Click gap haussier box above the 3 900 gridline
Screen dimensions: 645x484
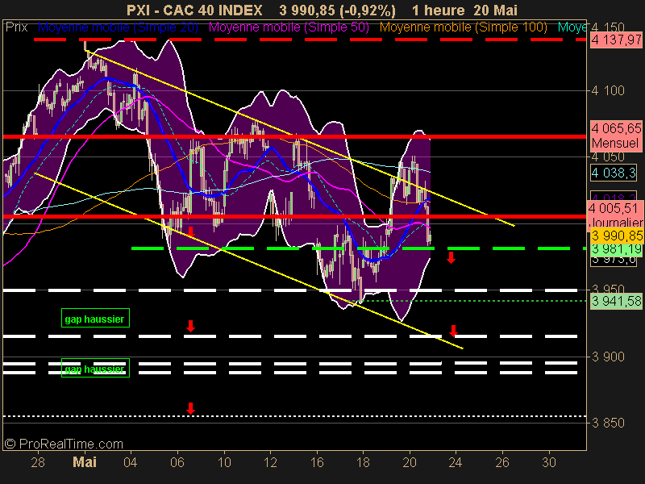click(x=95, y=318)
